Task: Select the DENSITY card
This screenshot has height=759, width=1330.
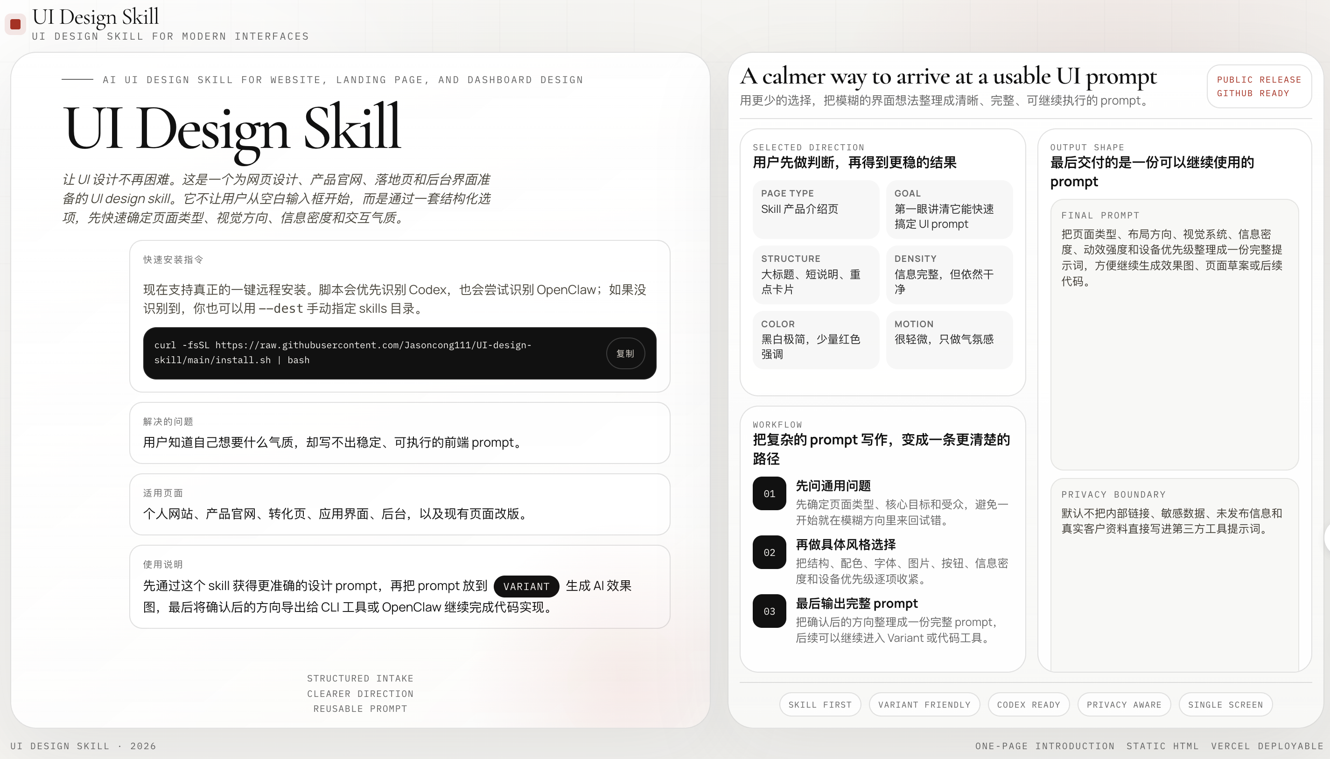Action: pyautogui.click(x=949, y=274)
